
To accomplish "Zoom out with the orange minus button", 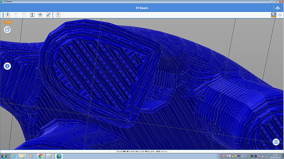I will 5,23.
